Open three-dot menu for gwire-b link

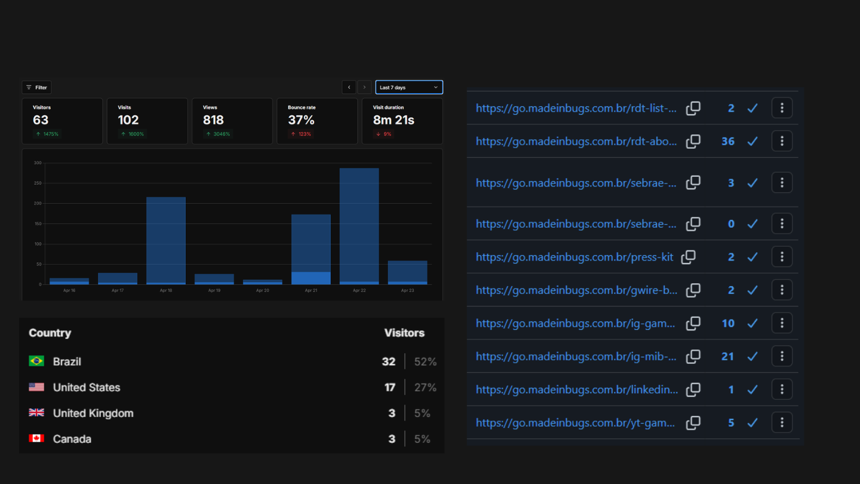click(x=782, y=290)
